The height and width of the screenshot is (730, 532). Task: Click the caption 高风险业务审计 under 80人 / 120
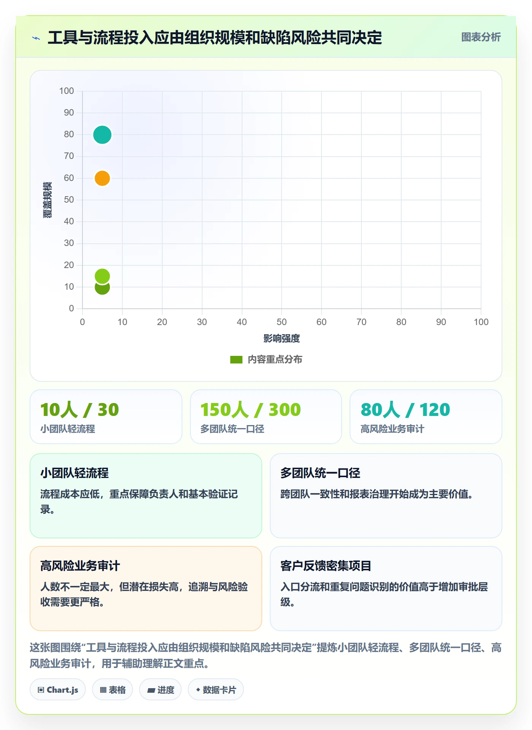[x=392, y=429]
